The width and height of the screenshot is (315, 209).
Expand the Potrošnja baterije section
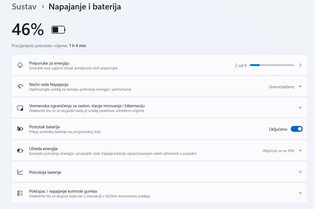pyautogui.click(x=300, y=172)
